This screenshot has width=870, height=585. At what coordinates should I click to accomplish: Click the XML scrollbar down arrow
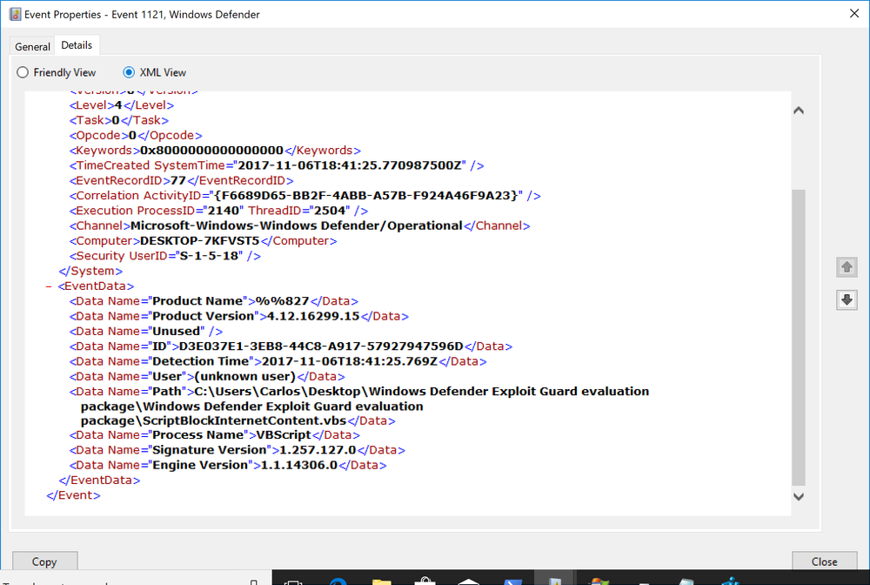click(x=799, y=497)
